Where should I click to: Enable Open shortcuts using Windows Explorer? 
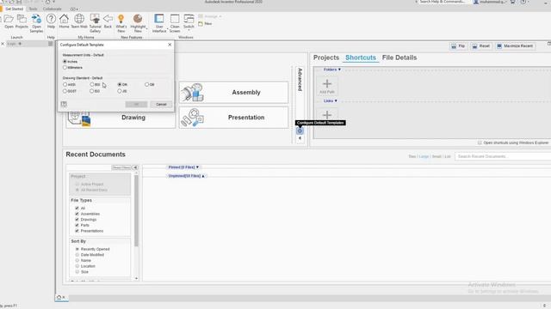click(x=480, y=142)
